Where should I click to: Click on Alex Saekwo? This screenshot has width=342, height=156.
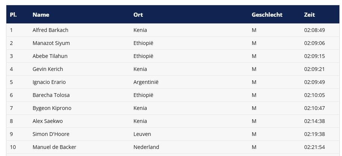pyautogui.click(x=48, y=121)
